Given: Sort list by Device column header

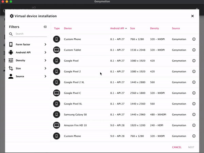Looking at the screenshot, I should 68,28.
